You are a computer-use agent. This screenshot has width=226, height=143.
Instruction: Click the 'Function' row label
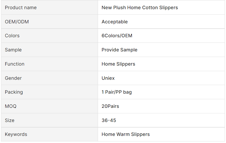tap(15, 64)
